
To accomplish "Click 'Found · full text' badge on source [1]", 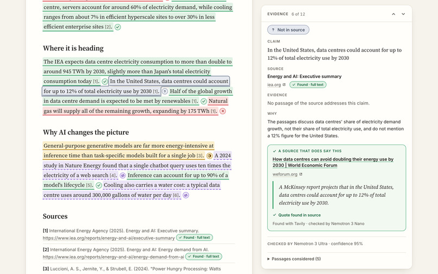I will pyautogui.click(x=195, y=238).
